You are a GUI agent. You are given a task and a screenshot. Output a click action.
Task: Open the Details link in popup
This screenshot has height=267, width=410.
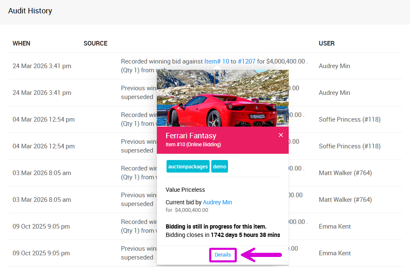223,255
